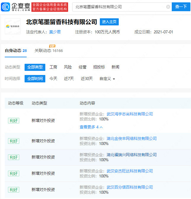The image size is (191, 199).
Task: Choose 近30天 time filter
Action: click(87, 79)
